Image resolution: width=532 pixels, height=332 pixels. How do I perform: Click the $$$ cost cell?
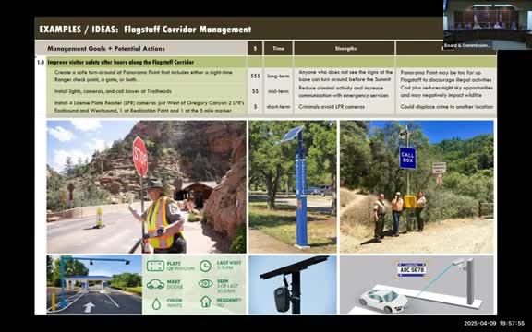pyautogui.click(x=255, y=77)
